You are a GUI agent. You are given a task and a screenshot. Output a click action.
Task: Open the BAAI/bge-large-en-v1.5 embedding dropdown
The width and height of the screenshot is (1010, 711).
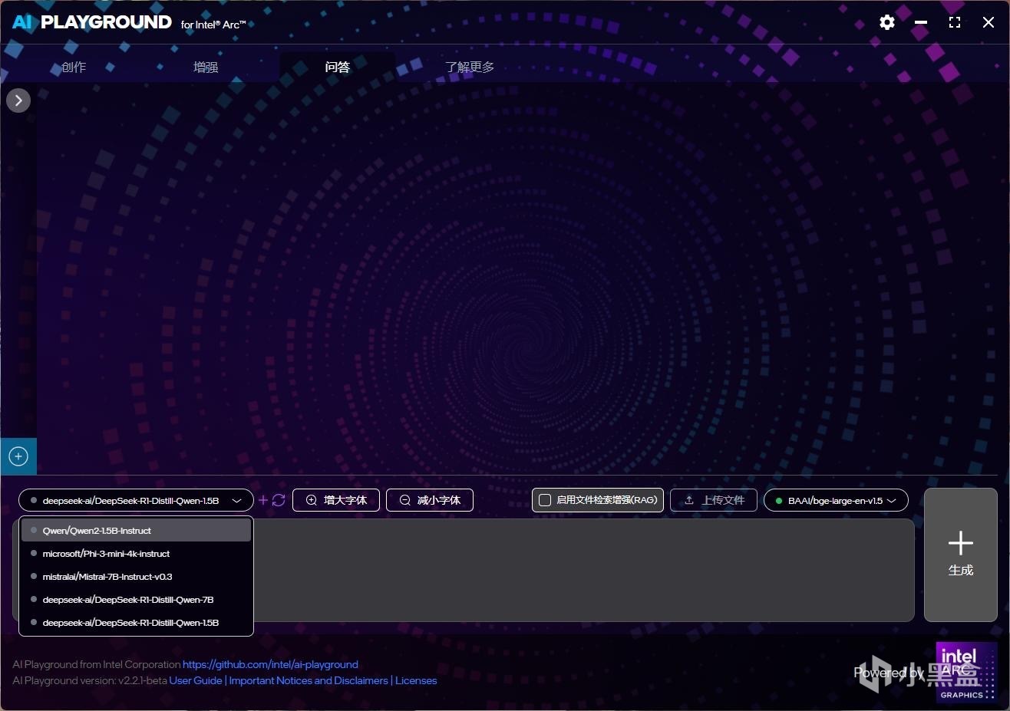[x=836, y=500]
